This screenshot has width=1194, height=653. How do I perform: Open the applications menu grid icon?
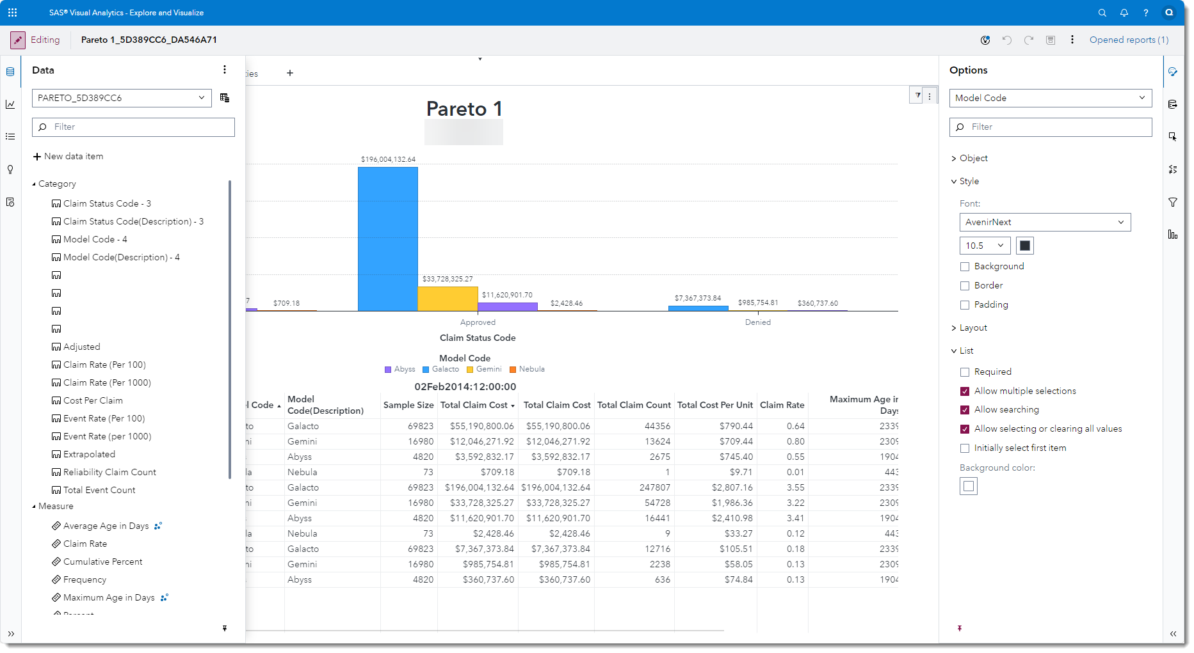click(12, 12)
